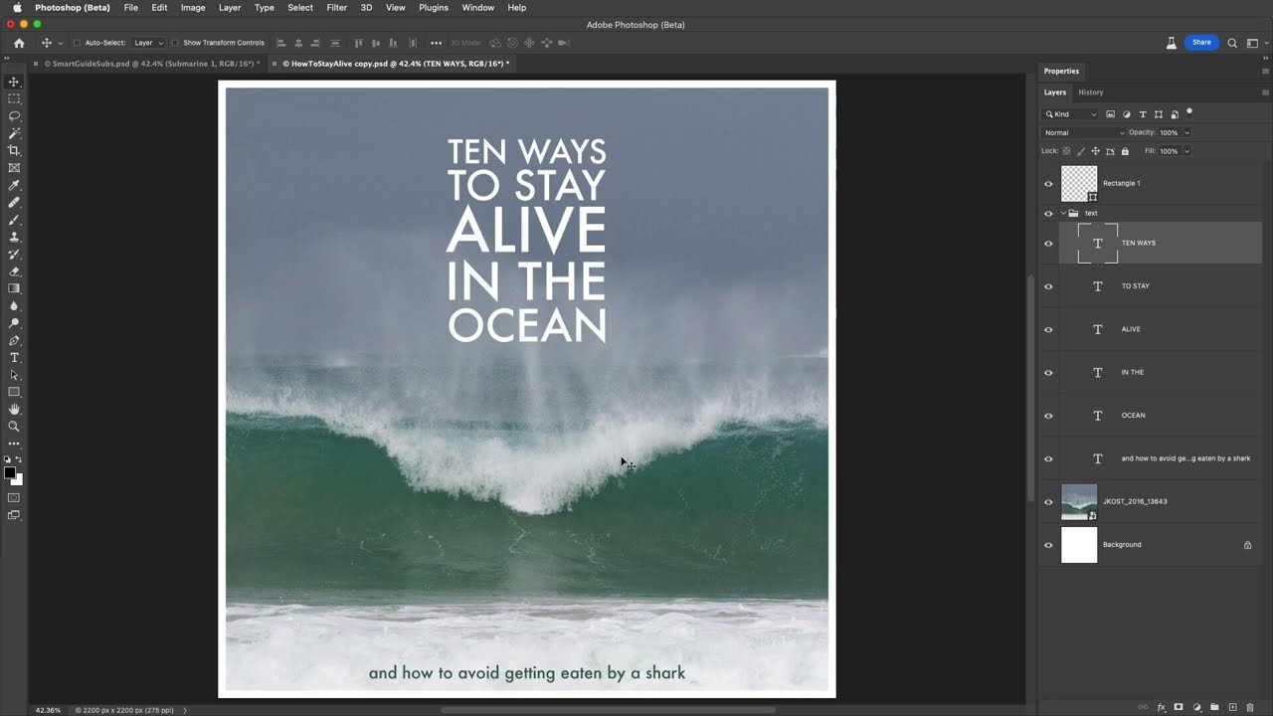Open the Fill value dropdown arrow
Image resolution: width=1273 pixels, height=716 pixels.
[x=1186, y=151]
